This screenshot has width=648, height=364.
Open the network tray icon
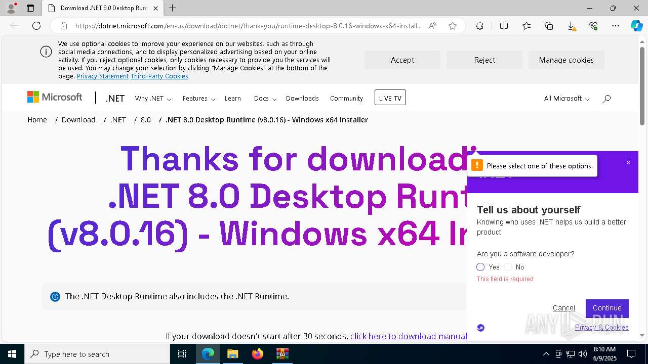click(x=571, y=354)
